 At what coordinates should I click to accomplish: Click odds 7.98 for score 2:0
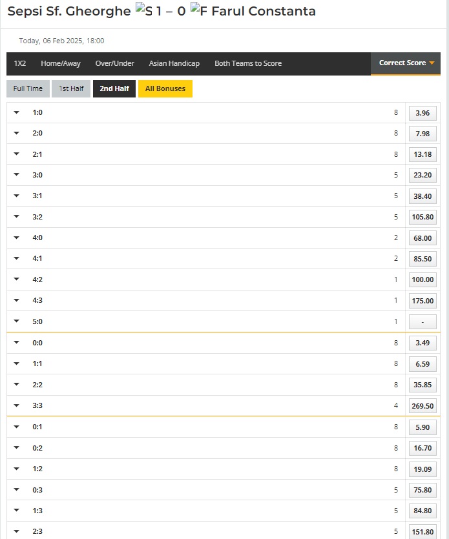(423, 134)
